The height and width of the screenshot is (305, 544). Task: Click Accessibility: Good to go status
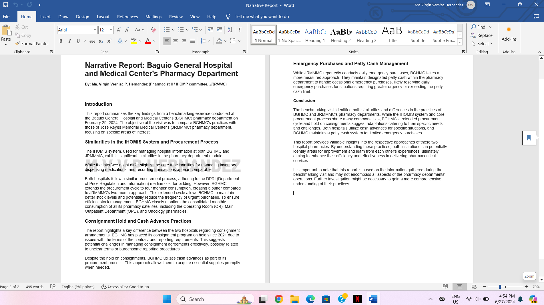[125, 287]
